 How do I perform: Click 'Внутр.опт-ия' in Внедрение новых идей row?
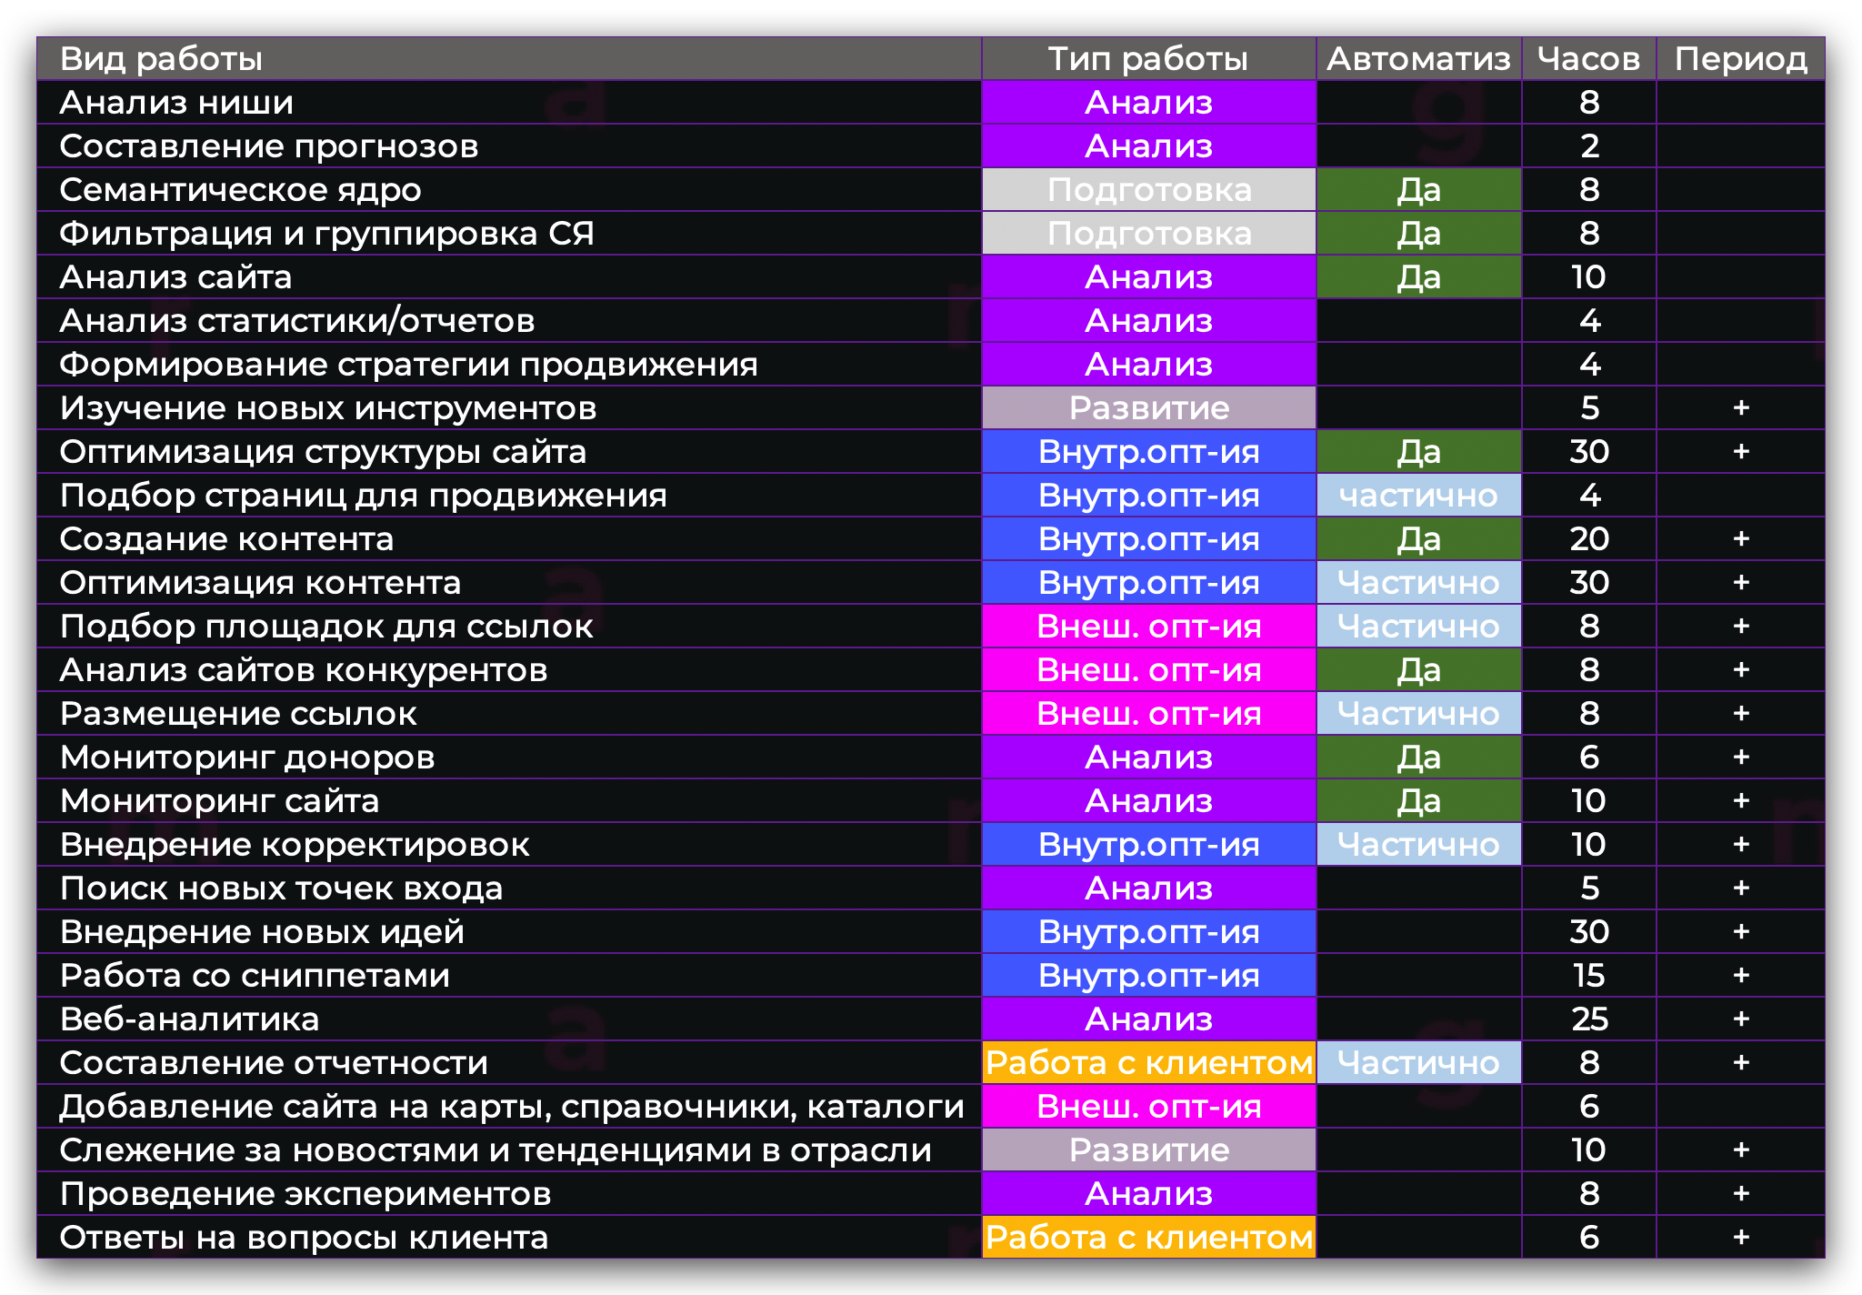pyautogui.click(x=1149, y=932)
